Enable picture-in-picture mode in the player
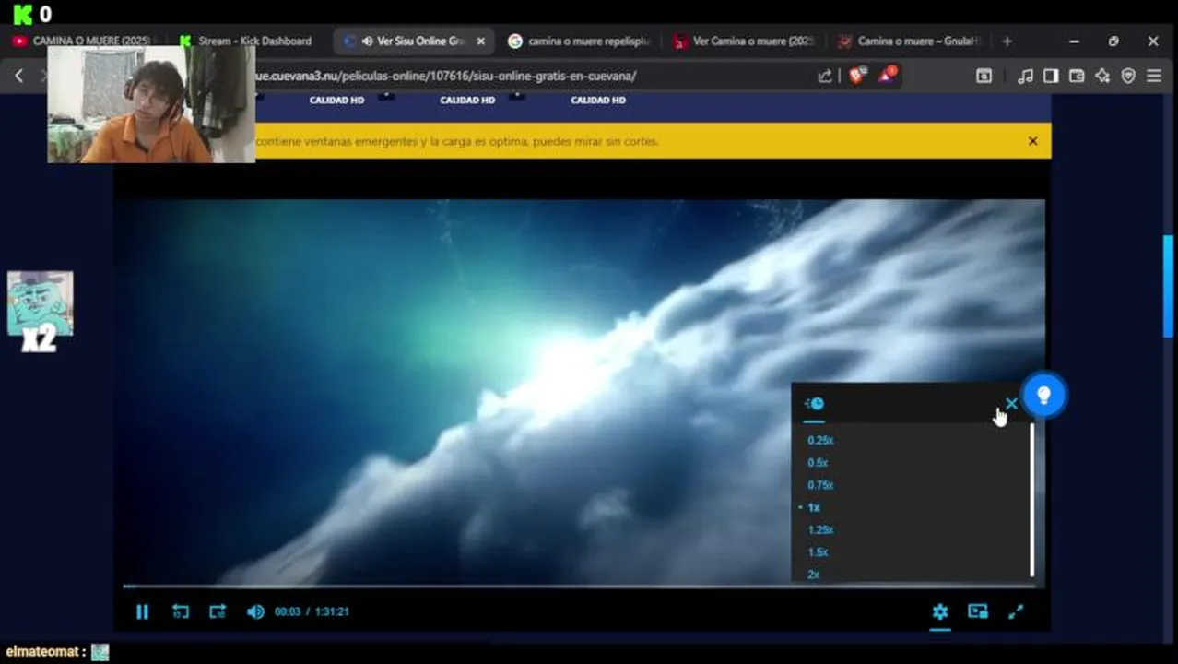 tap(978, 611)
